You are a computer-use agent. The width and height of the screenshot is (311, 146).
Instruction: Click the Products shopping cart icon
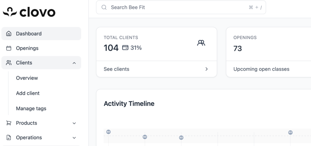coord(9,123)
